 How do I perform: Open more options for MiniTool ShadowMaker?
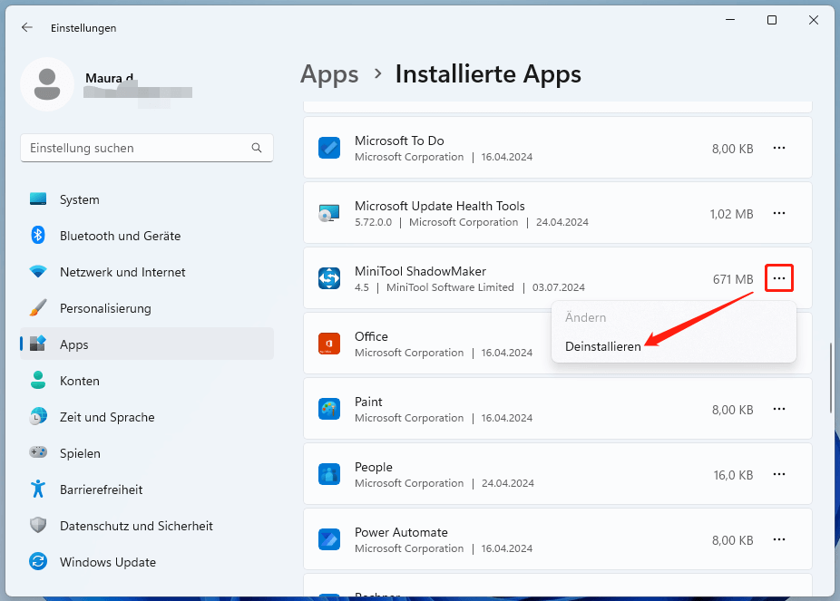pyautogui.click(x=779, y=278)
